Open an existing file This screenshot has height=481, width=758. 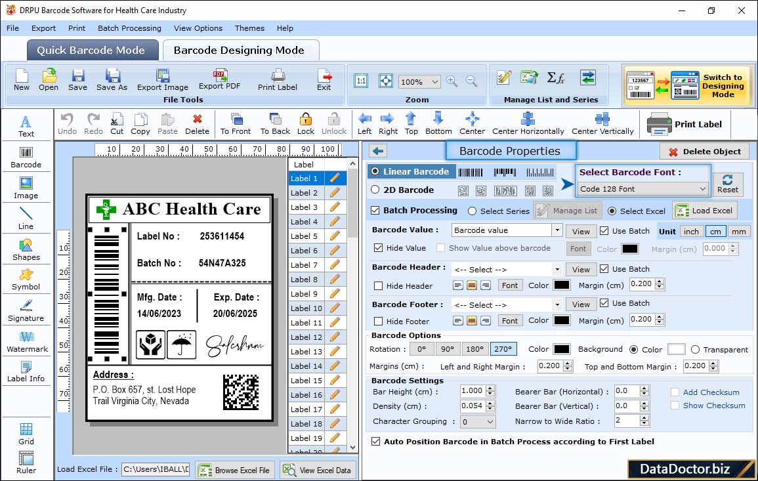pos(49,80)
